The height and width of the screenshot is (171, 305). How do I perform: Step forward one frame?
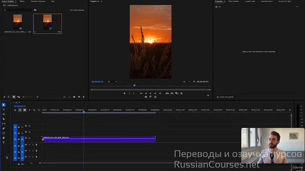[x=155, y=93]
